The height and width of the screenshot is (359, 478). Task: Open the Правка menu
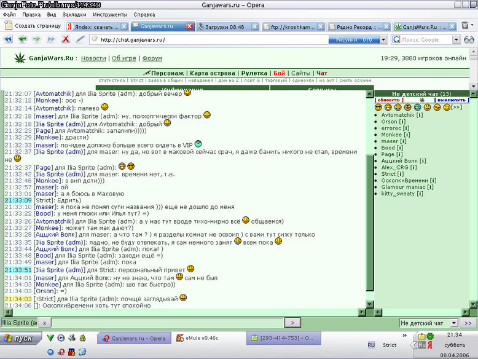(x=31, y=14)
